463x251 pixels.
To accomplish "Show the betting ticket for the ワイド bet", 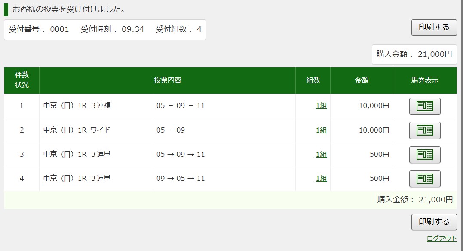I will click(425, 130).
